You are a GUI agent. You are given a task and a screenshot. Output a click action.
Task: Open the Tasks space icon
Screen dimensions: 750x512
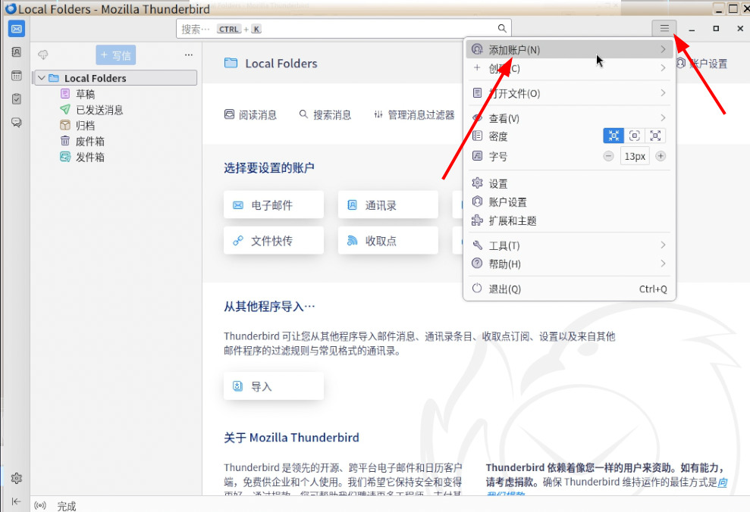point(16,99)
